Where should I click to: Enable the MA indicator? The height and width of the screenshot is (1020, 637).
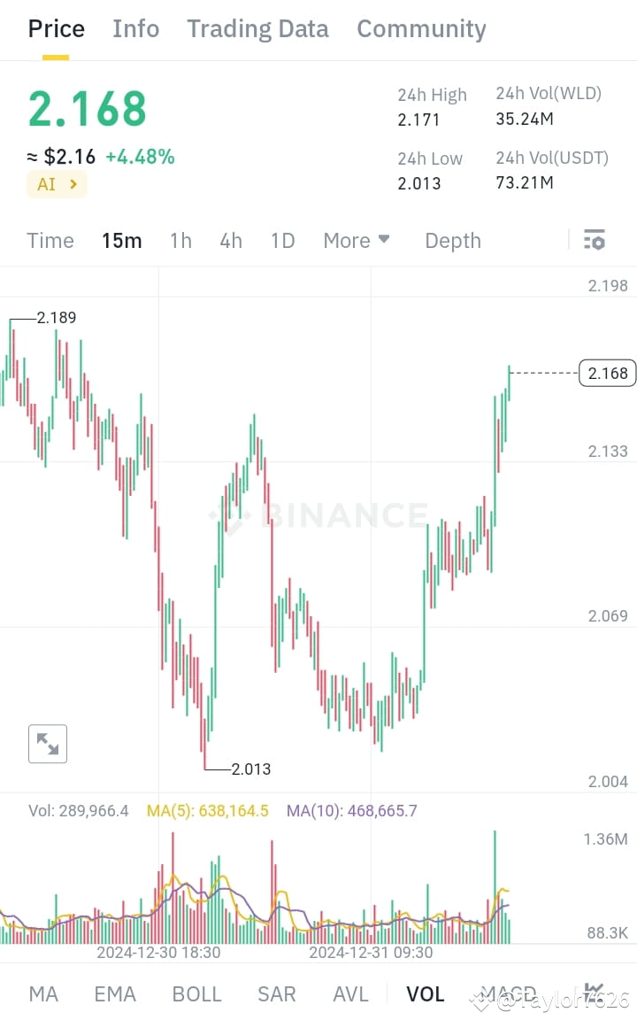click(42, 993)
